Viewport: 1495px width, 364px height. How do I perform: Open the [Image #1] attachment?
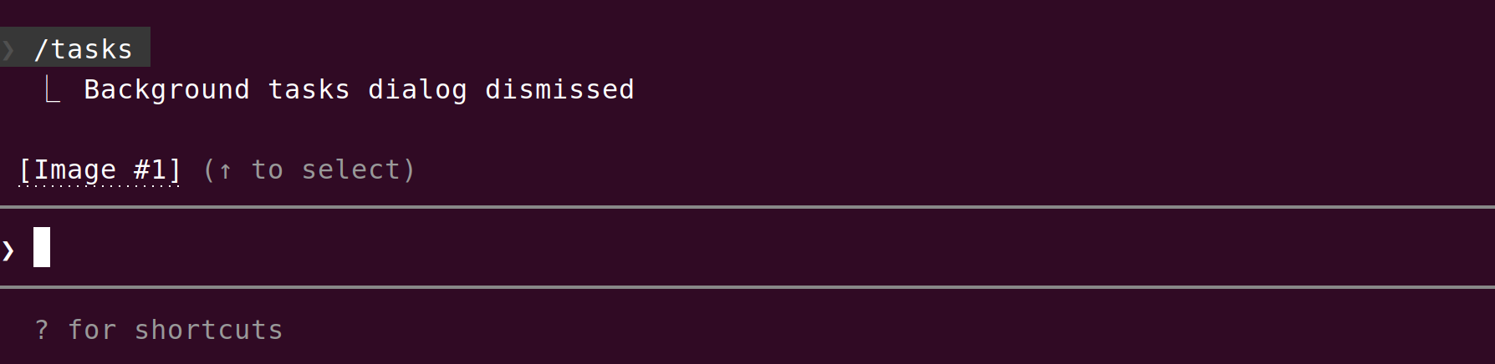point(99,169)
